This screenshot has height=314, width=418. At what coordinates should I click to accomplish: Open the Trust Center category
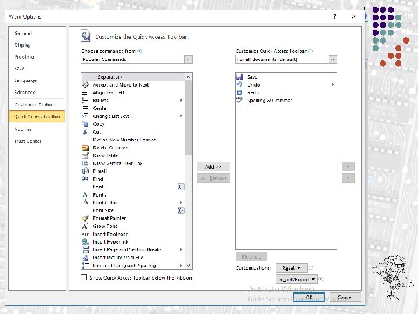(x=28, y=141)
